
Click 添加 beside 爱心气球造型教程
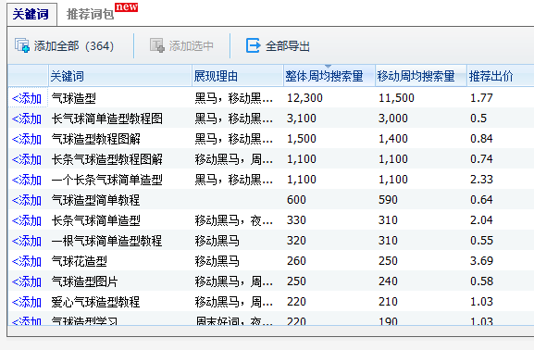(27, 302)
